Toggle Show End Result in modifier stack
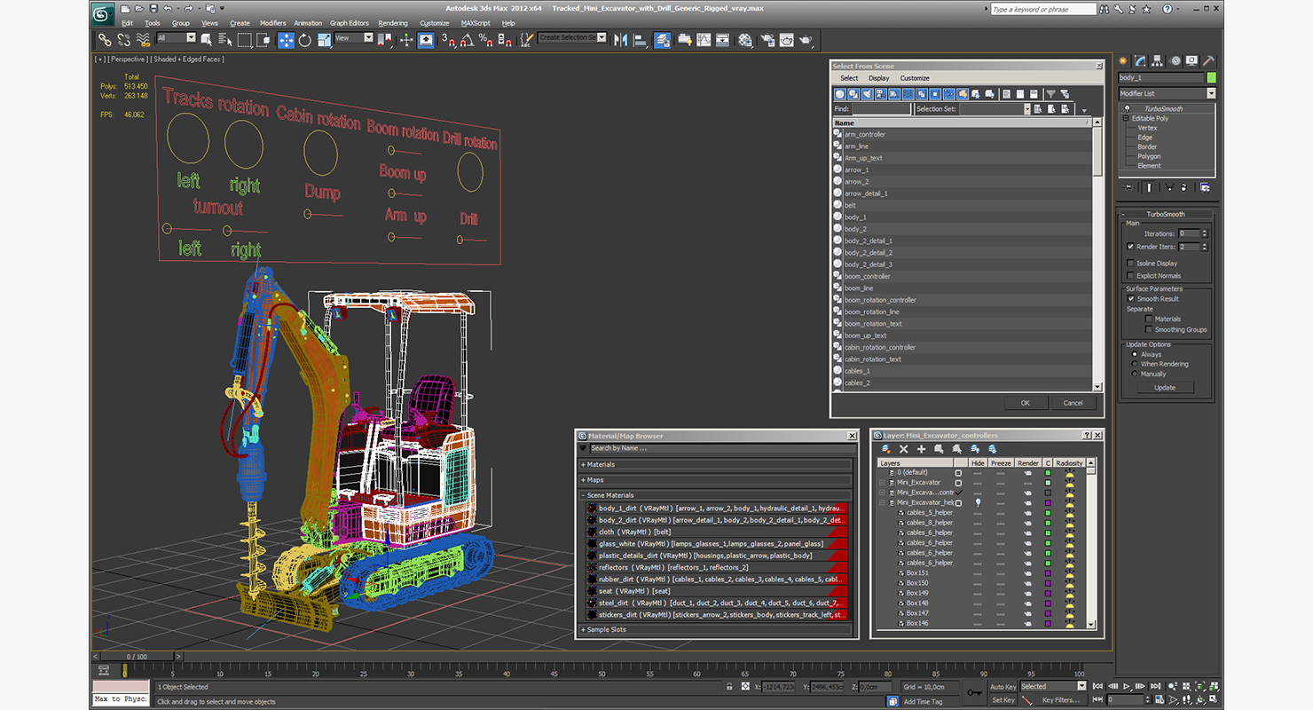 pos(1149,187)
